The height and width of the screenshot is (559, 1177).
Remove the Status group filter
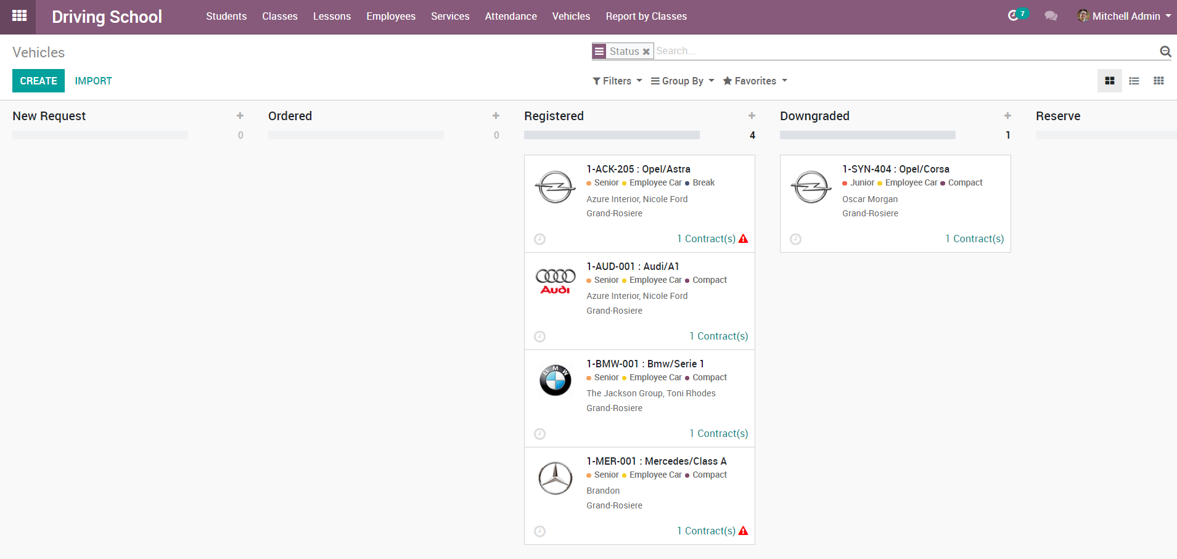click(646, 52)
